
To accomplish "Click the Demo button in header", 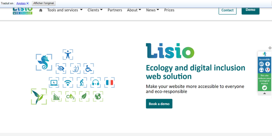I will [x=251, y=10].
